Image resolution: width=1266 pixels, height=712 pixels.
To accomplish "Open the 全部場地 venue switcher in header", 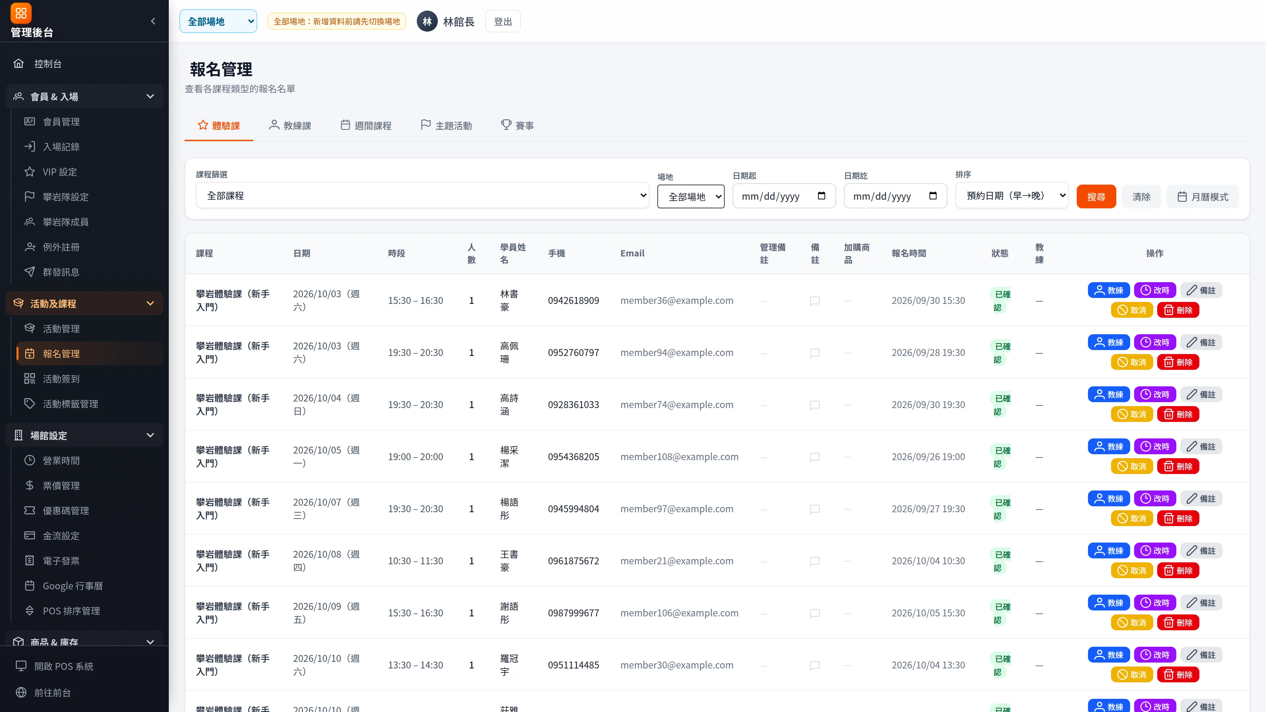I will (x=218, y=21).
